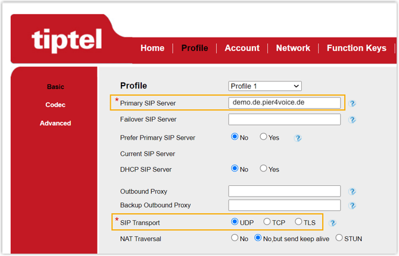Click help icon beside Backup Outbound Proxy
Image resolution: width=399 pixels, height=256 pixels.
tap(353, 206)
